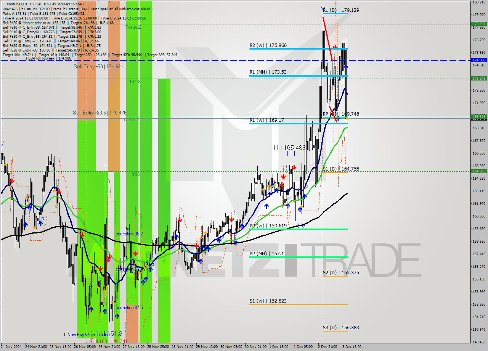Select the 'Sell %10 @ C_Entry61' line
488x351 pixels.
pos(51,32)
